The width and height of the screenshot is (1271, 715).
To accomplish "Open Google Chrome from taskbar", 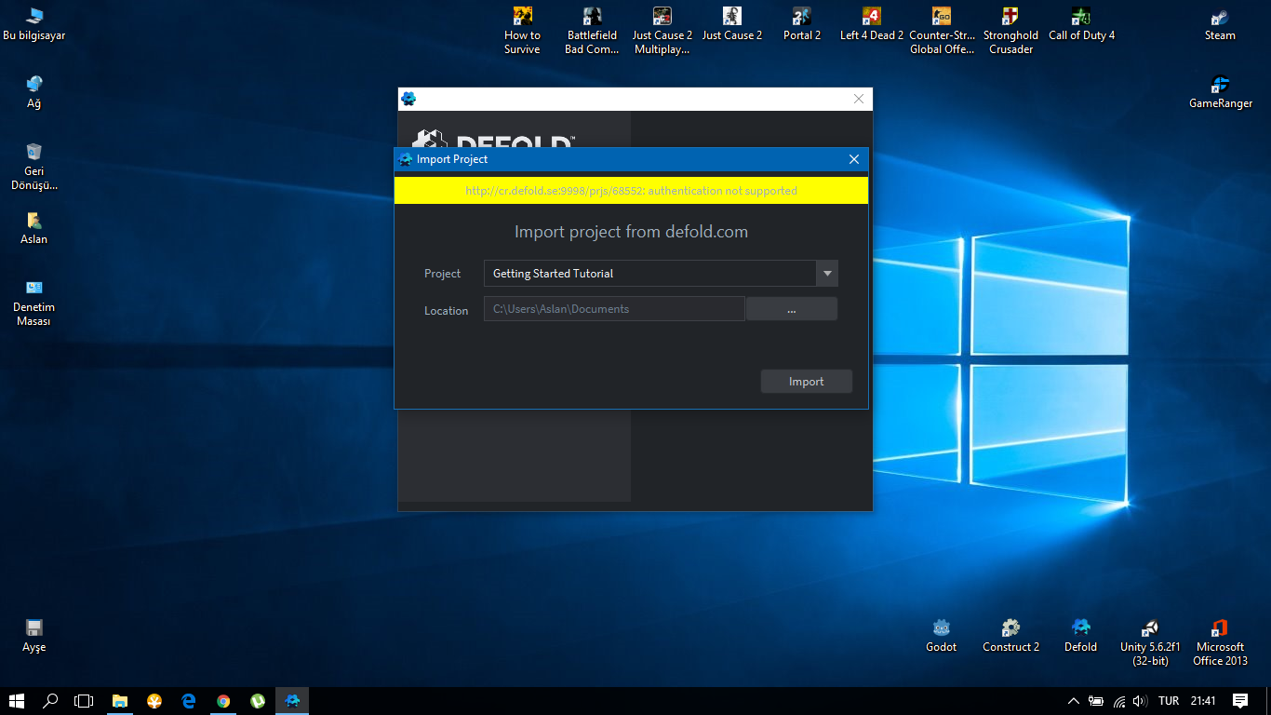I will coord(223,701).
